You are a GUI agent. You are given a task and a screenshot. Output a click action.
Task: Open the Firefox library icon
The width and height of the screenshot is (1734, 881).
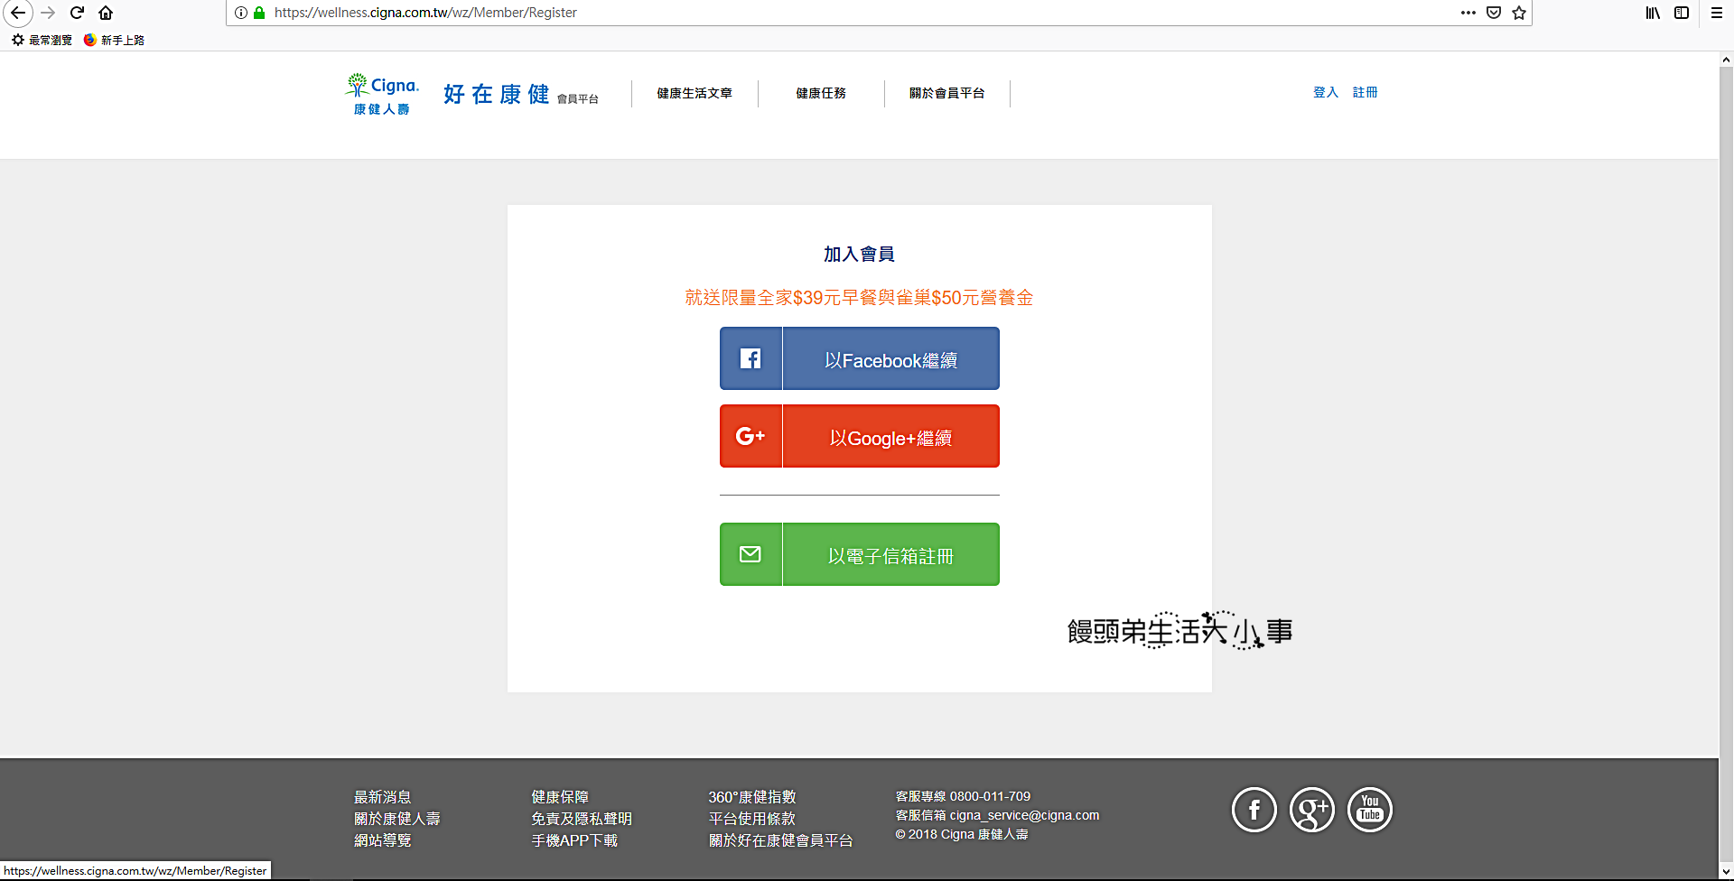pos(1653,13)
